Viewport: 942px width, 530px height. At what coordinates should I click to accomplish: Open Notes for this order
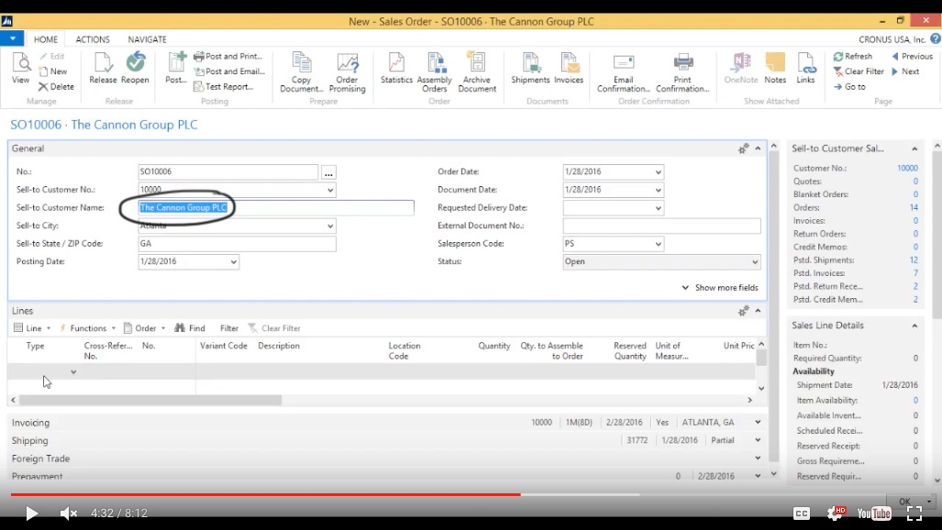(775, 68)
